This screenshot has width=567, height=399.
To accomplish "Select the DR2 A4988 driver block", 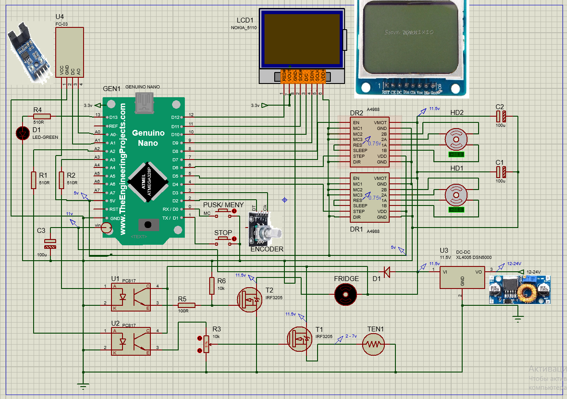I will click(370, 142).
